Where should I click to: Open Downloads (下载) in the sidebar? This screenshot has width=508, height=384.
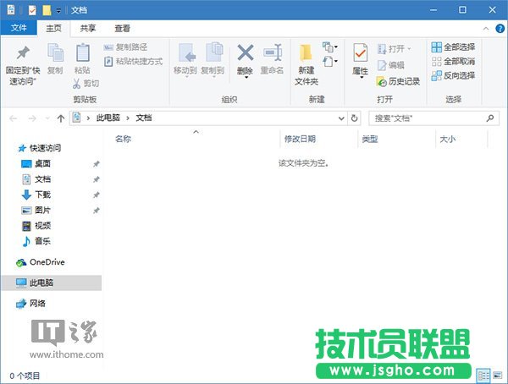[36, 195]
